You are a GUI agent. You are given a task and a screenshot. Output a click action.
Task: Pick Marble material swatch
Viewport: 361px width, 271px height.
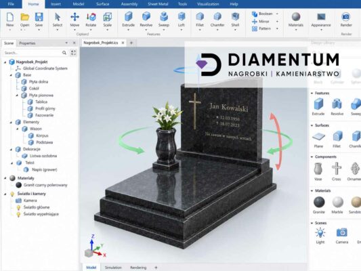[337, 202]
